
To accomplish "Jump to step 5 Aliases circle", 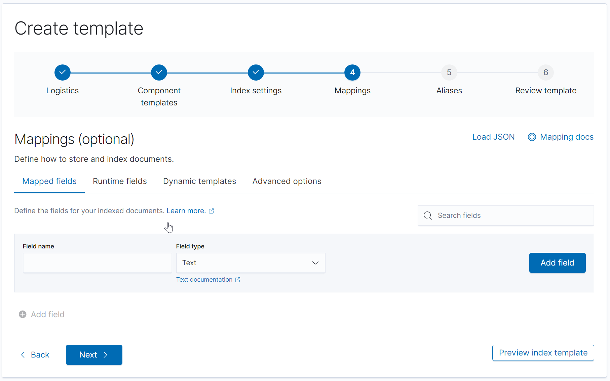I will pos(449,73).
